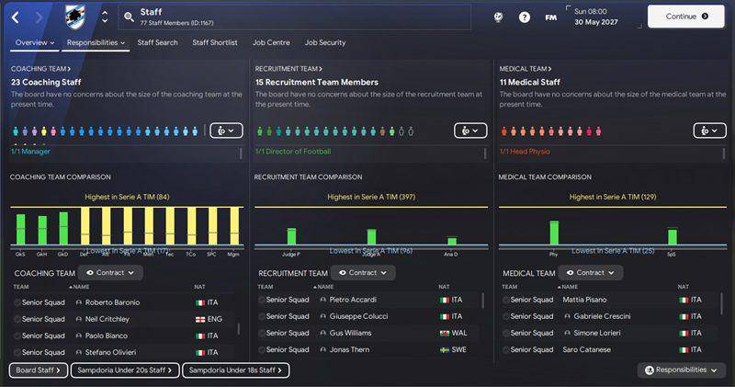The height and width of the screenshot is (387, 735).
Task: Open Saro Catanese staff profile
Action: point(586,349)
